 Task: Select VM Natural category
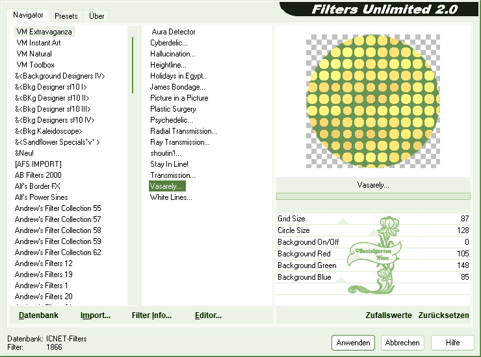tap(34, 54)
